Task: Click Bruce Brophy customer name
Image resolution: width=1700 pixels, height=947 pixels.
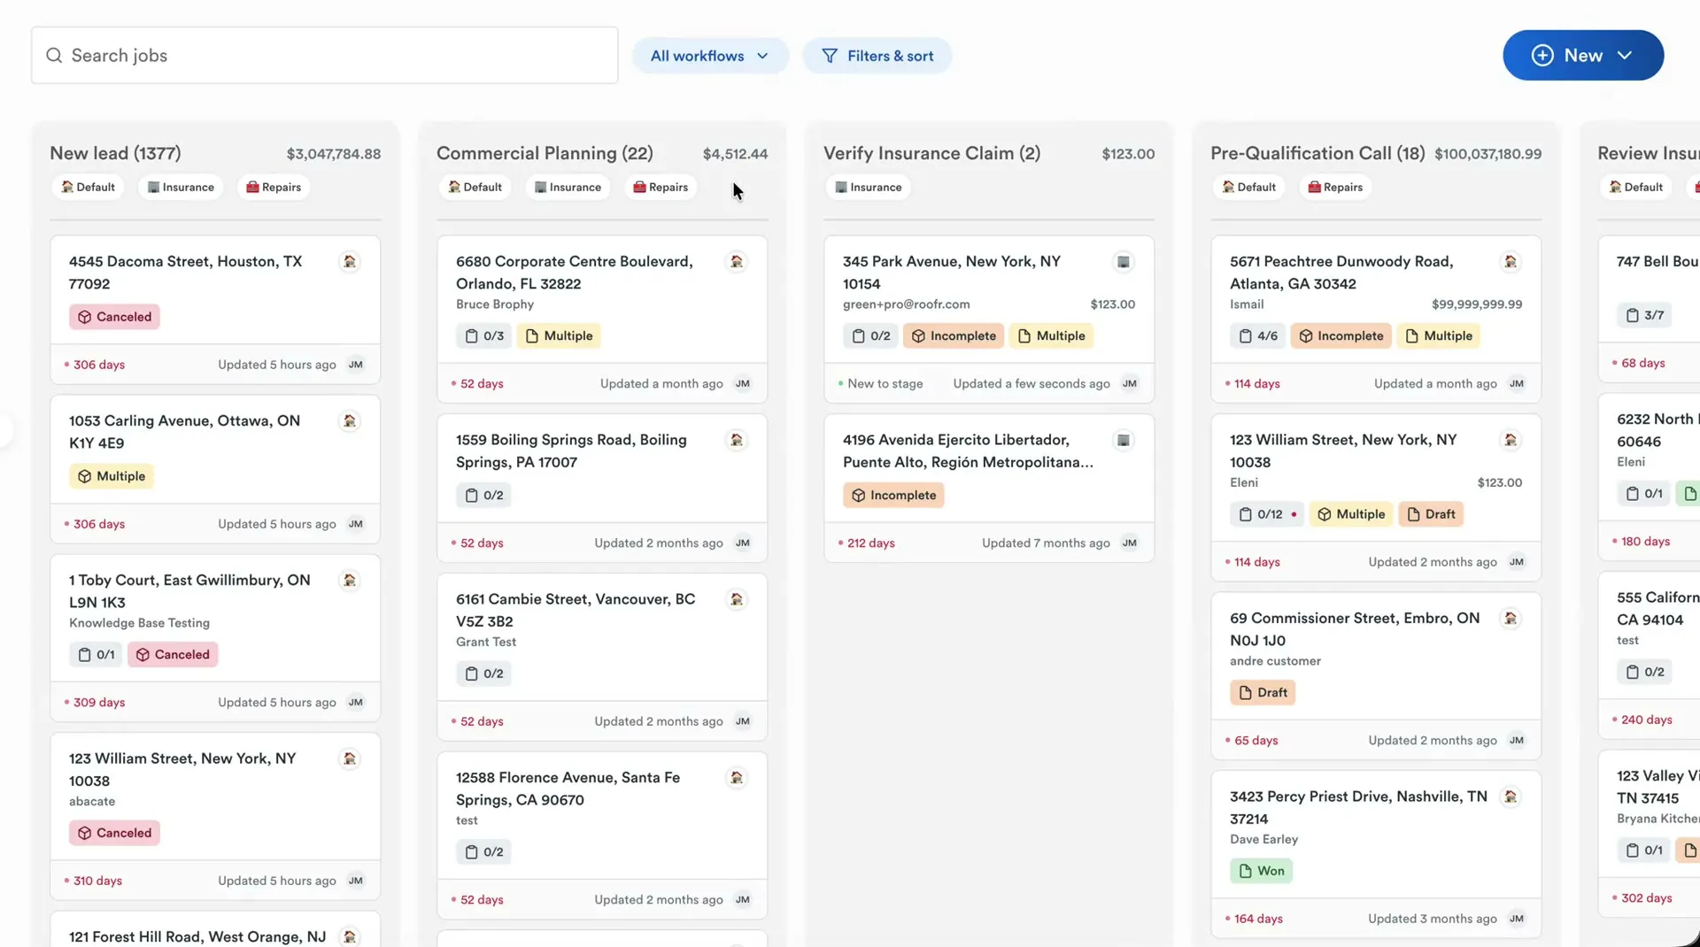Action: [495, 304]
